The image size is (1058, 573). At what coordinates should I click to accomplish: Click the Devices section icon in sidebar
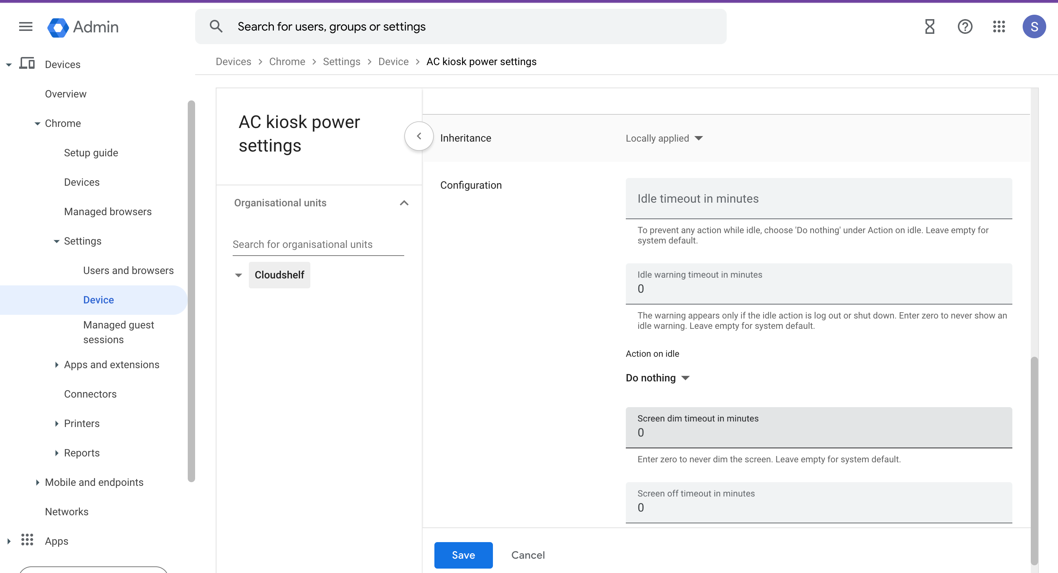tap(27, 64)
